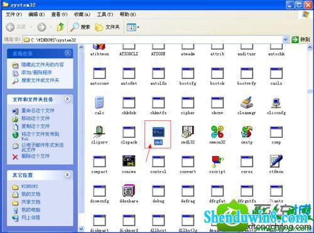Go up one folder level
The height and width of the screenshot is (233, 314).
tap(60, 27)
